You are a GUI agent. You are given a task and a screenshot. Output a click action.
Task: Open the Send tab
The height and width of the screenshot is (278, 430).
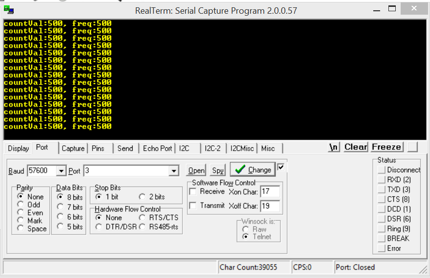(125, 148)
